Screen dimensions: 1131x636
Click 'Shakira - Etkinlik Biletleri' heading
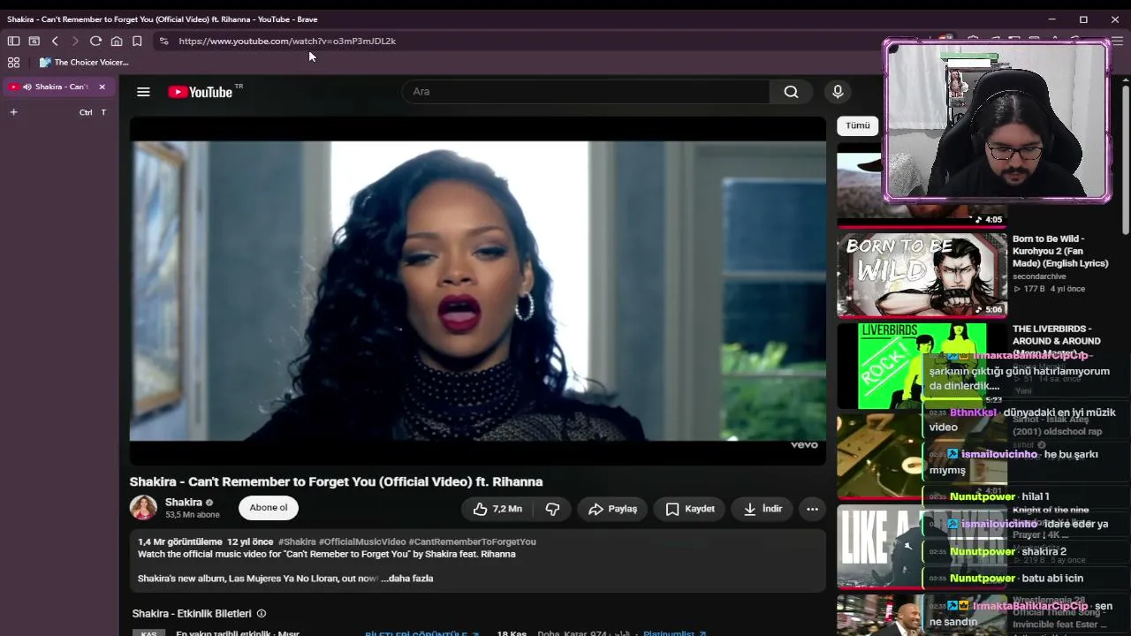(192, 613)
